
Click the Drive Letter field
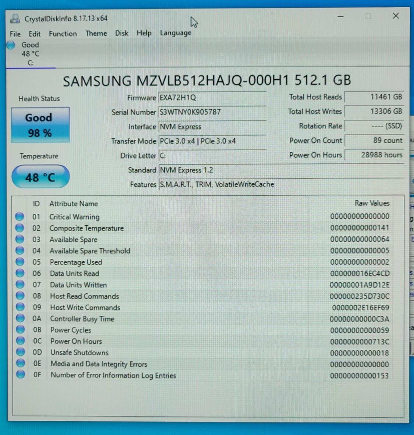212,156
